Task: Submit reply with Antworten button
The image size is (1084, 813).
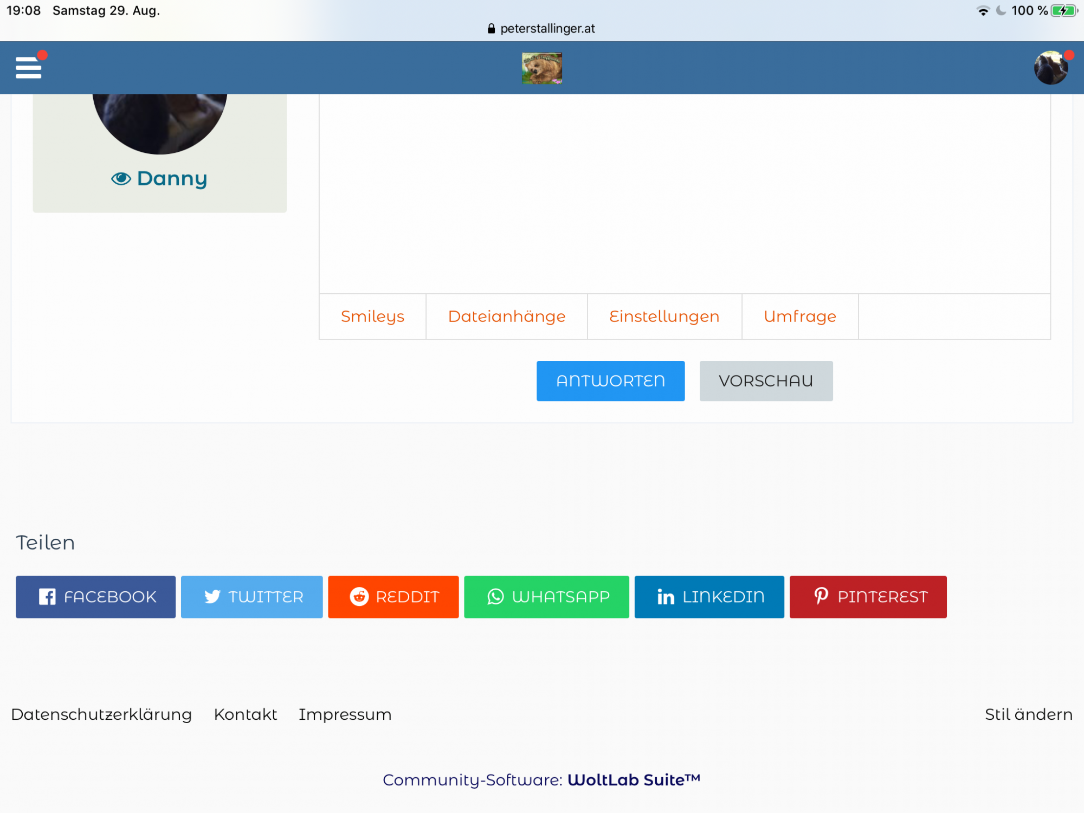Action: (610, 381)
